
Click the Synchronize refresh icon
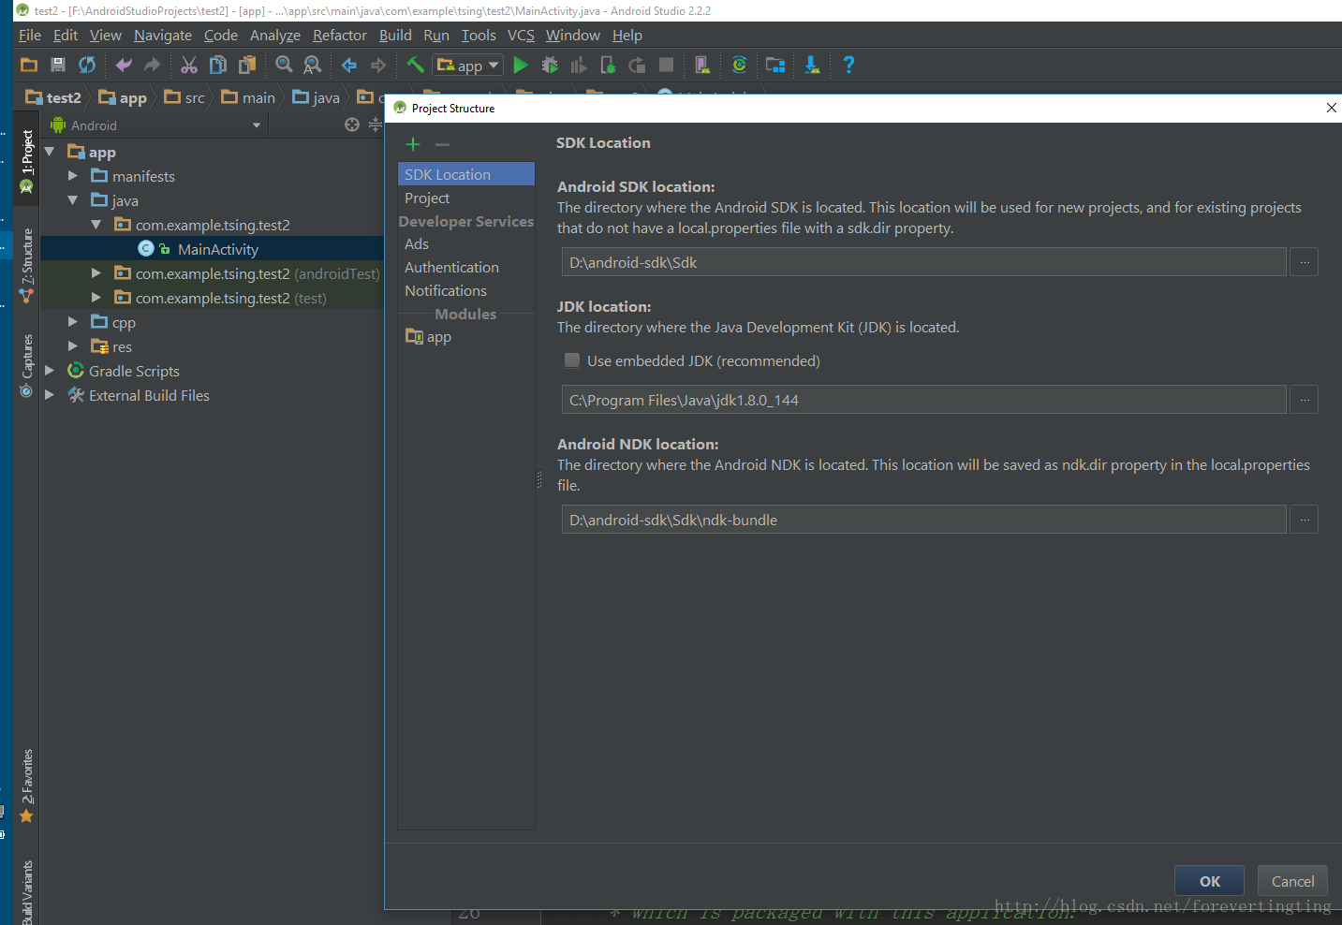click(87, 65)
